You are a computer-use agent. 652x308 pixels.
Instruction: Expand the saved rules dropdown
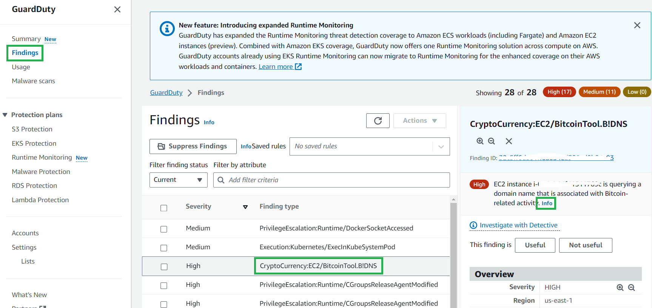[441, 146]
